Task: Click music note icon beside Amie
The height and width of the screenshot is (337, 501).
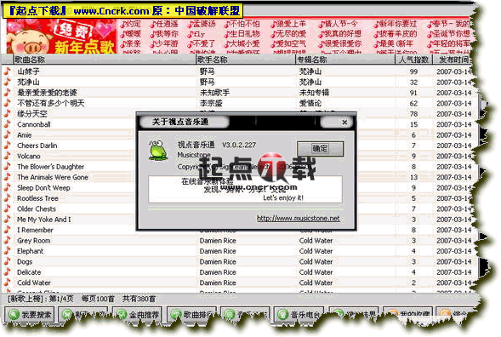Action: pyautogui.click(x=7, y=134)
